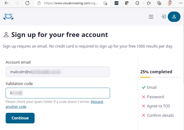Click the Visual Crossing logo

coord(8,17)
